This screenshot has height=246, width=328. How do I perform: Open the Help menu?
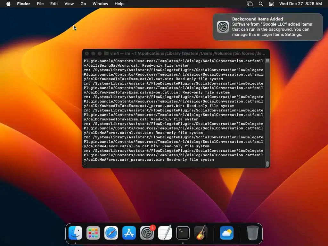point(119,4)
